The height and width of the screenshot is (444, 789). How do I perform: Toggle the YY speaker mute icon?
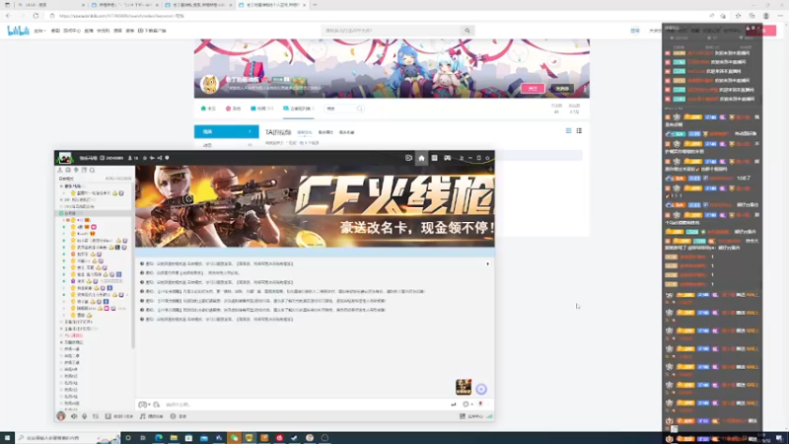click(x=74, y=416)
